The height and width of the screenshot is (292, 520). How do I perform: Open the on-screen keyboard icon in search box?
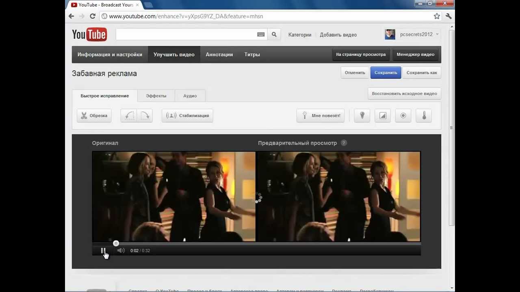261,34
